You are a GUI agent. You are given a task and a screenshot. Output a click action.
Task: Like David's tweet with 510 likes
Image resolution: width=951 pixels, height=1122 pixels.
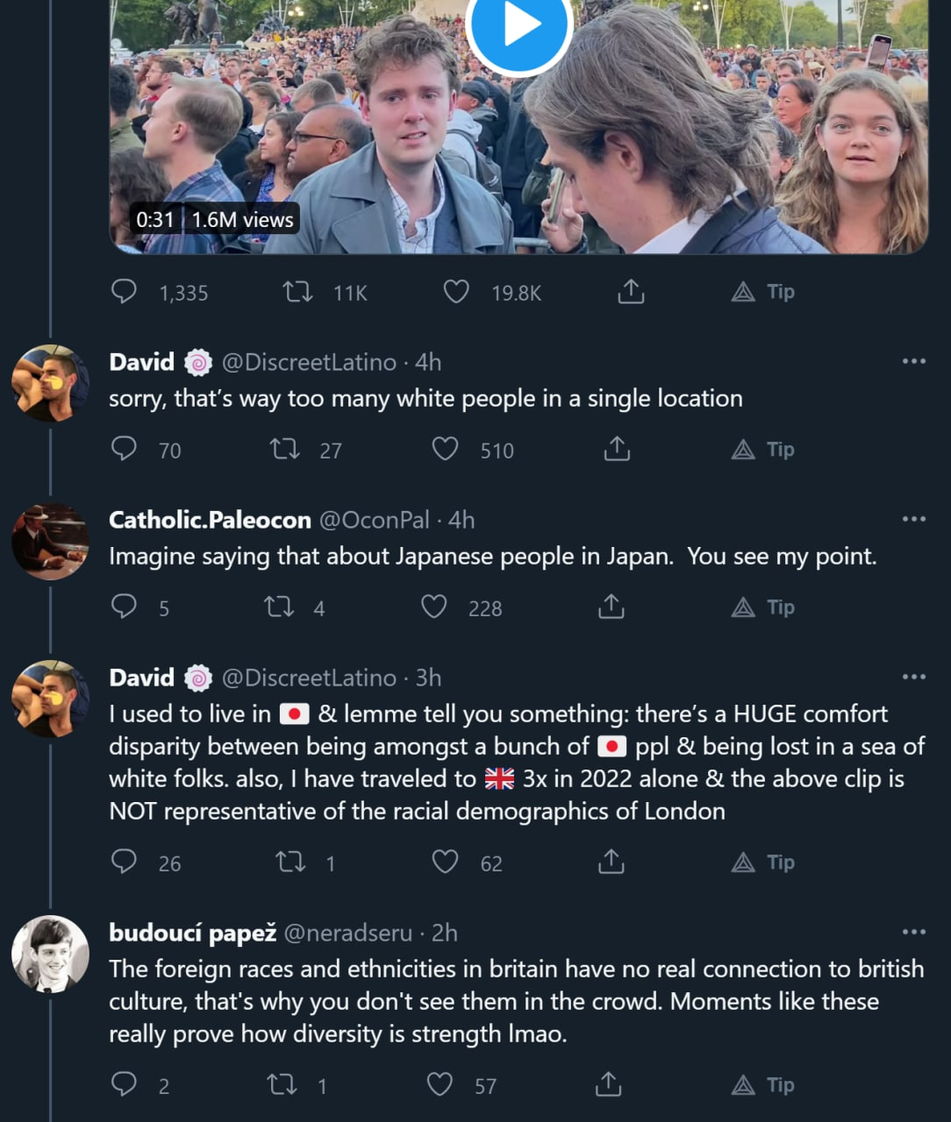446,450
